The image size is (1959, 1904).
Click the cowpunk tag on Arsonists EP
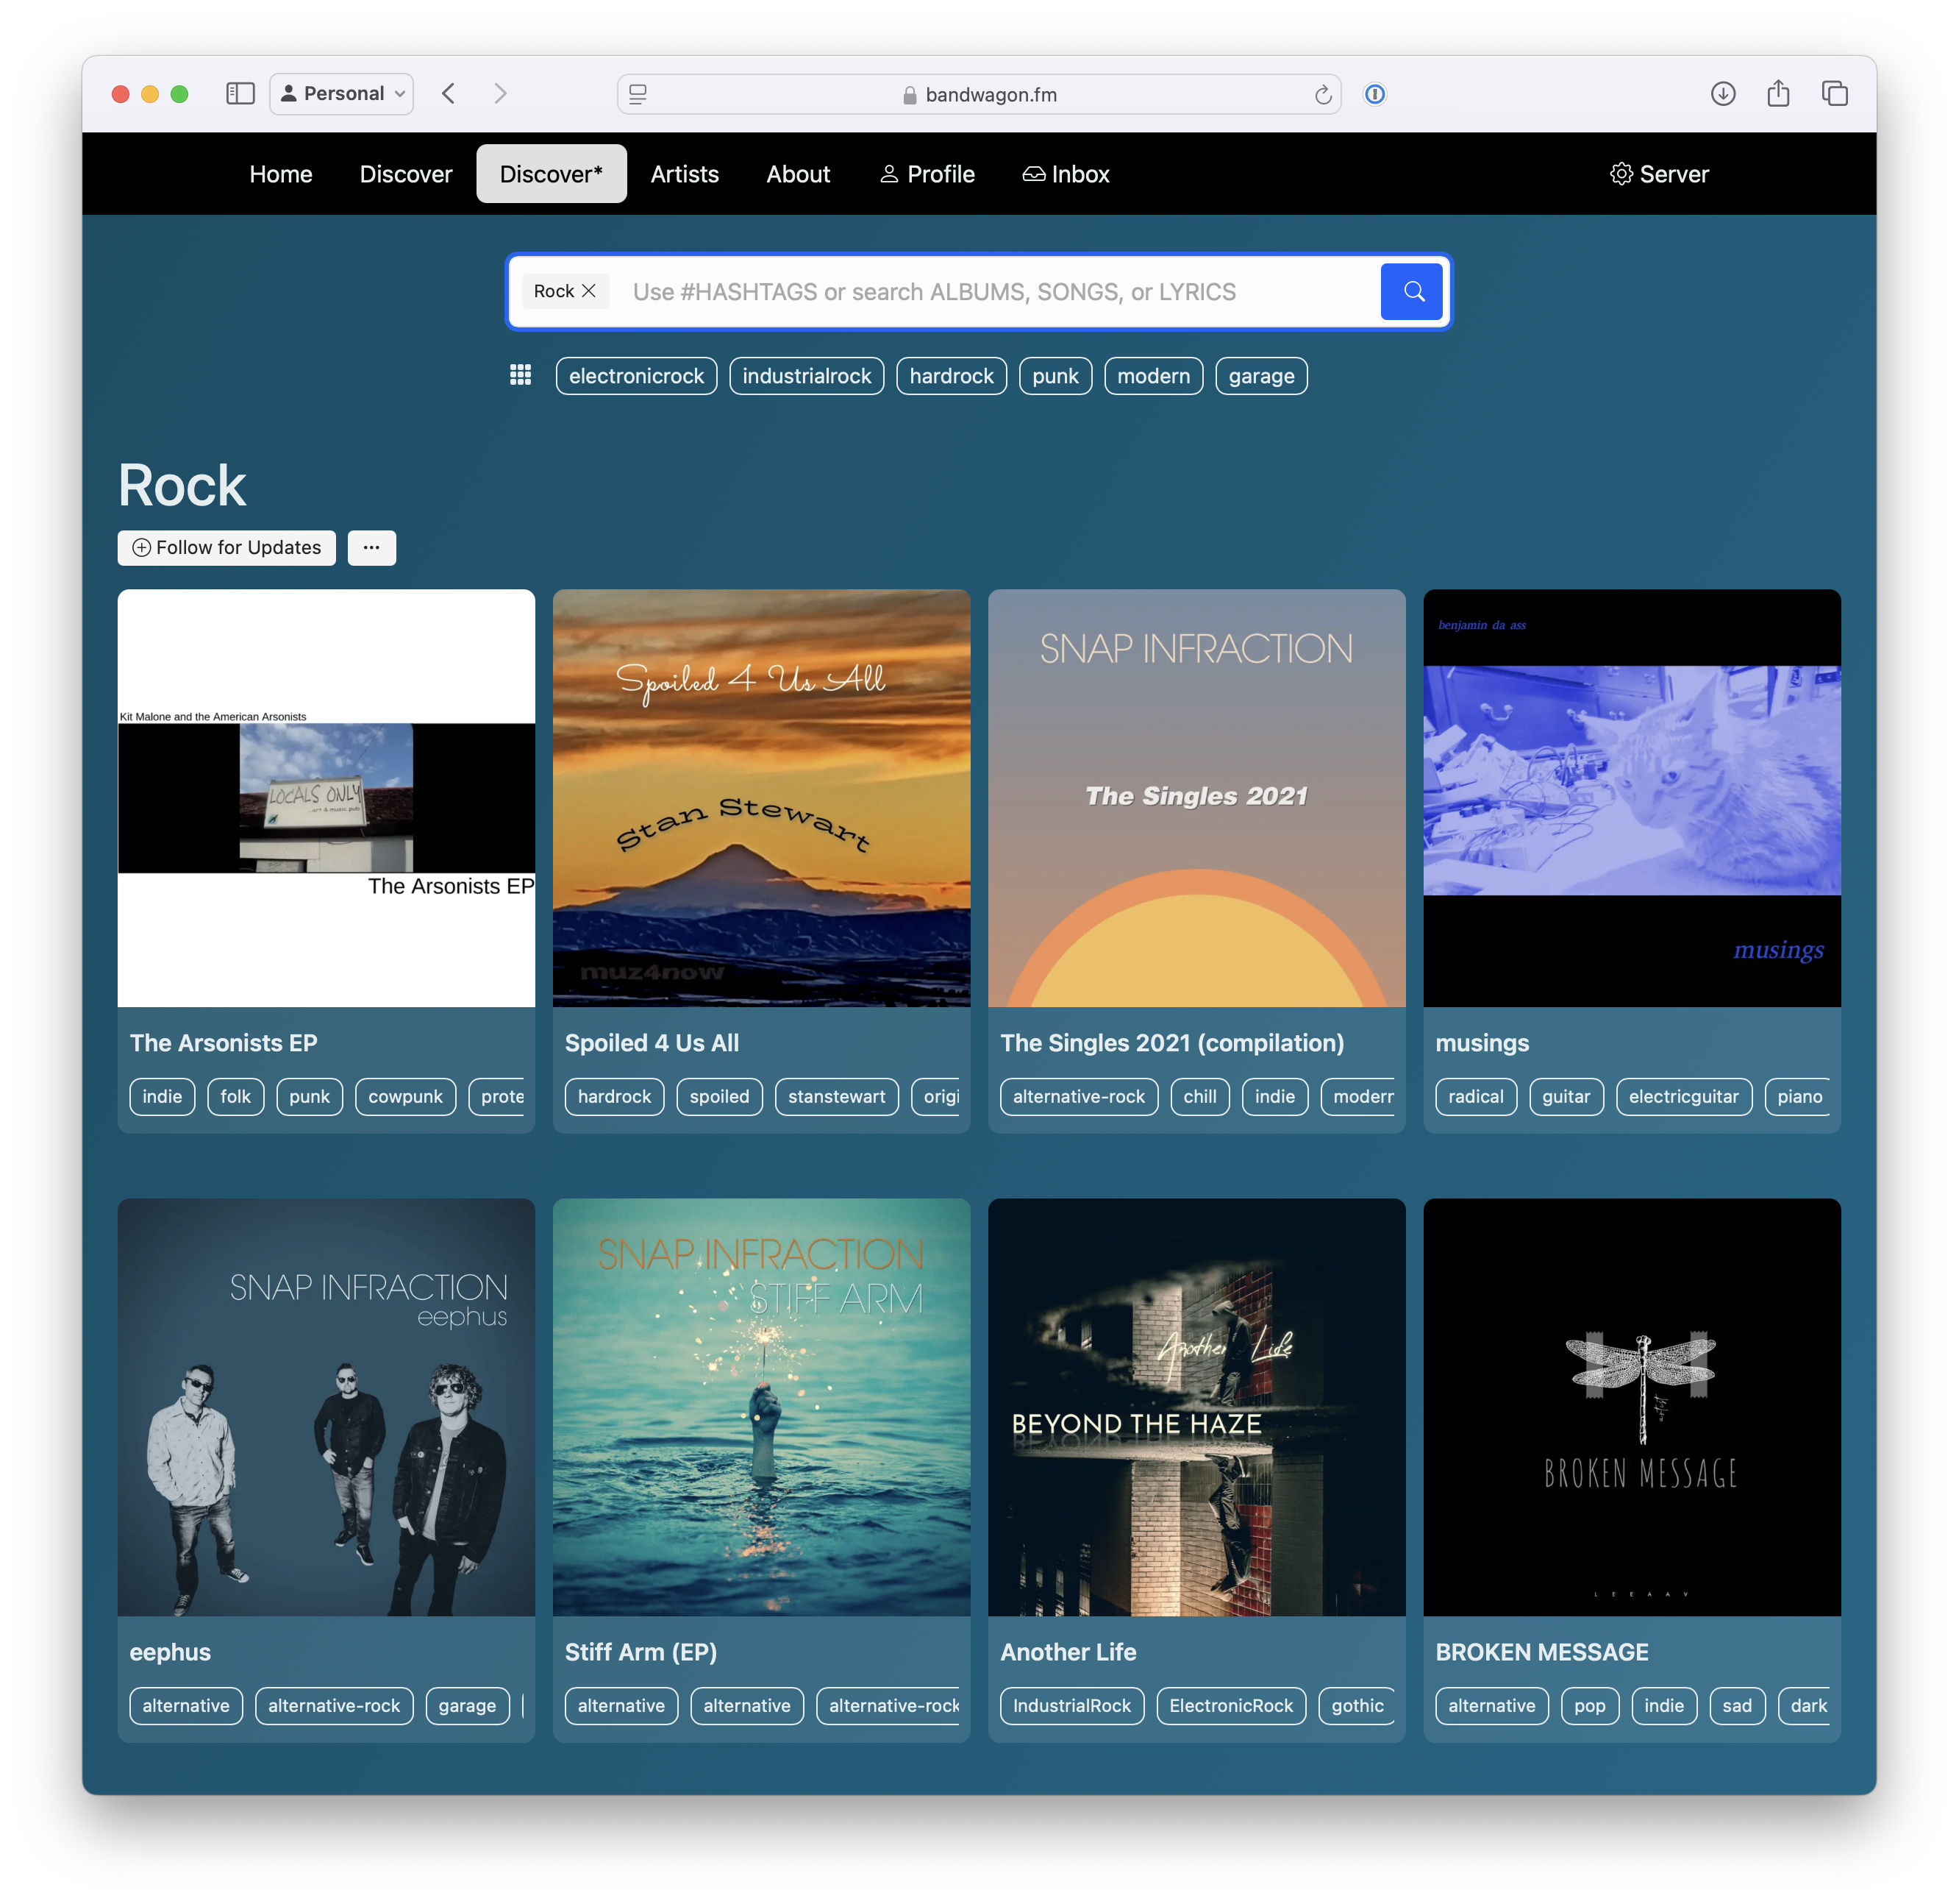point(404,1097)
